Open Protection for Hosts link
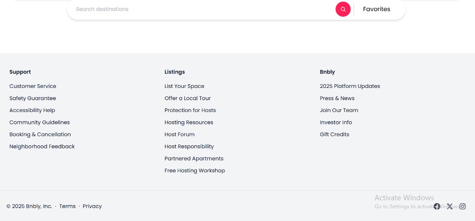This screenshot has width=475, height=221. (x=190, y=110)
